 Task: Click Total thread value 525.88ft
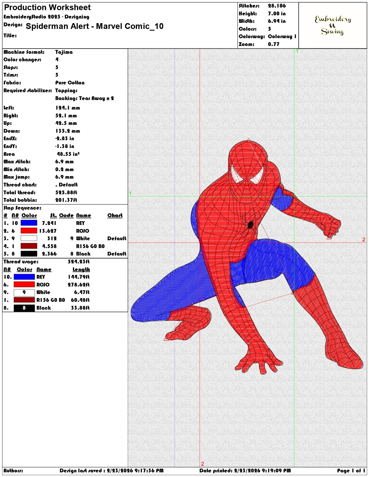pyautogui.click(x=66, y=193)
